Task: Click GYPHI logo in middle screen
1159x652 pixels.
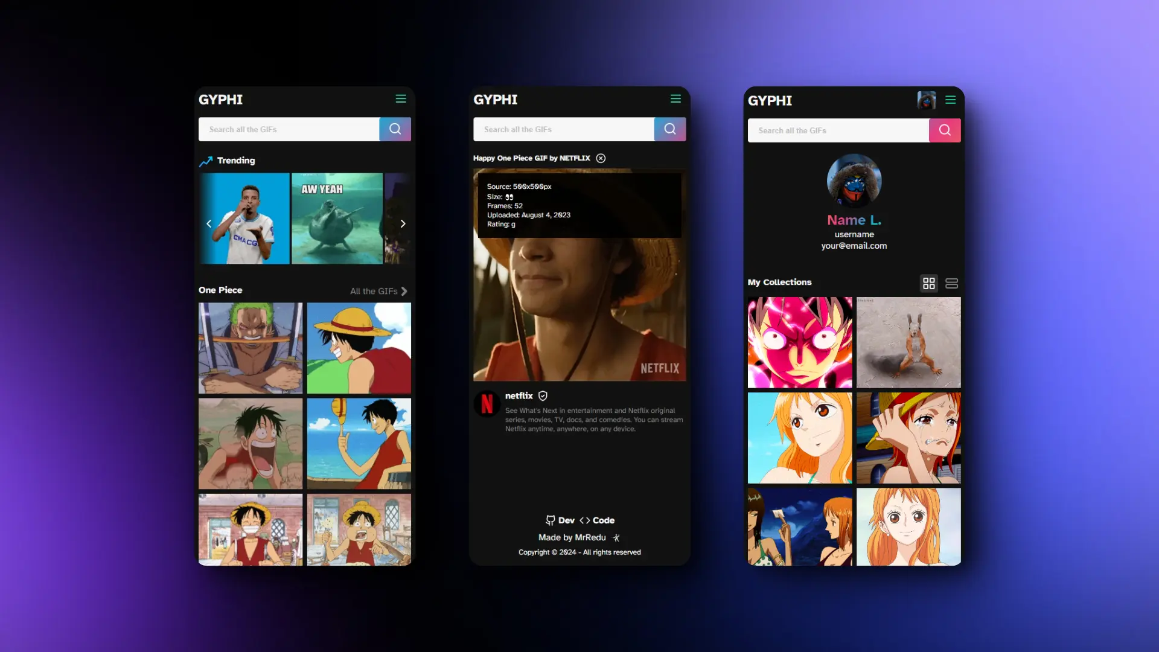Action: tap(496, 100)
